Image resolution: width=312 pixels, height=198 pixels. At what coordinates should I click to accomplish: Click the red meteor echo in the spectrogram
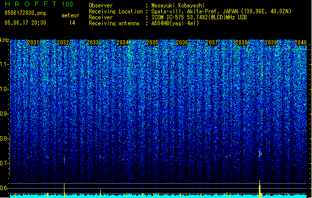click(259, 153)
